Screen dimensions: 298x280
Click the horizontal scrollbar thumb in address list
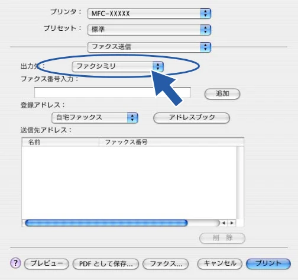coord(106,223)
